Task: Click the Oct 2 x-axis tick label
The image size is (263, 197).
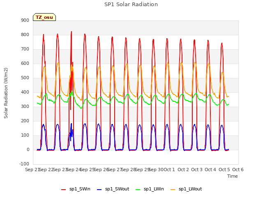Action: click(183, 170)
